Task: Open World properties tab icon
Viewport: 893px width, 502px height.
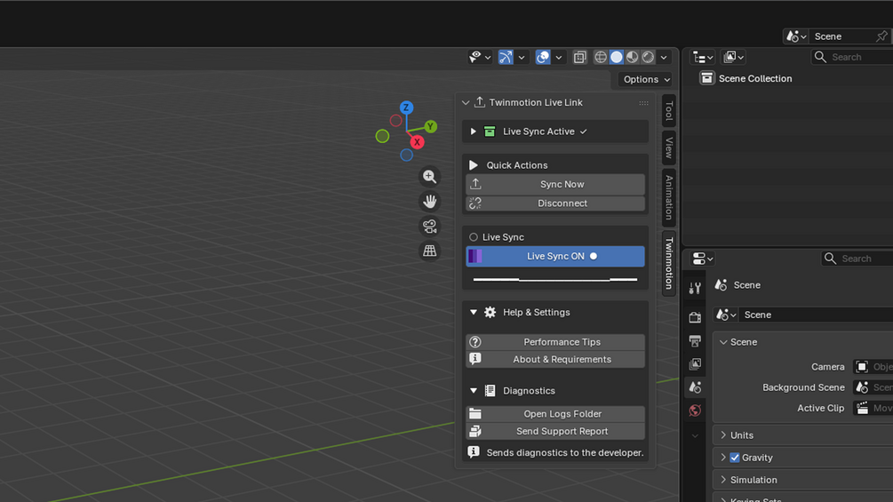Action: point(695,410)
